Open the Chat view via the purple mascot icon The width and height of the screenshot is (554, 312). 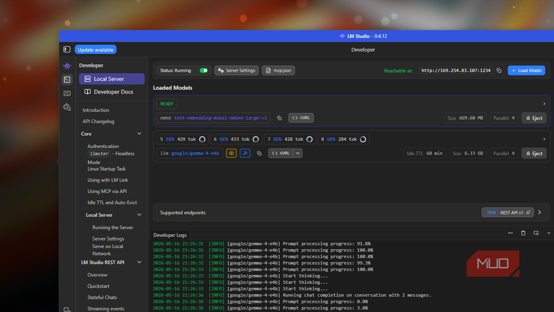pos(67,66)
